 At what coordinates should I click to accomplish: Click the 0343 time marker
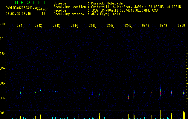coord(56,26)
